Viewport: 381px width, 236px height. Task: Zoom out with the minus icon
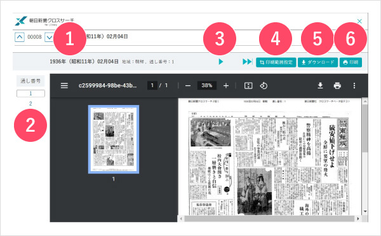tap(188, 86)
